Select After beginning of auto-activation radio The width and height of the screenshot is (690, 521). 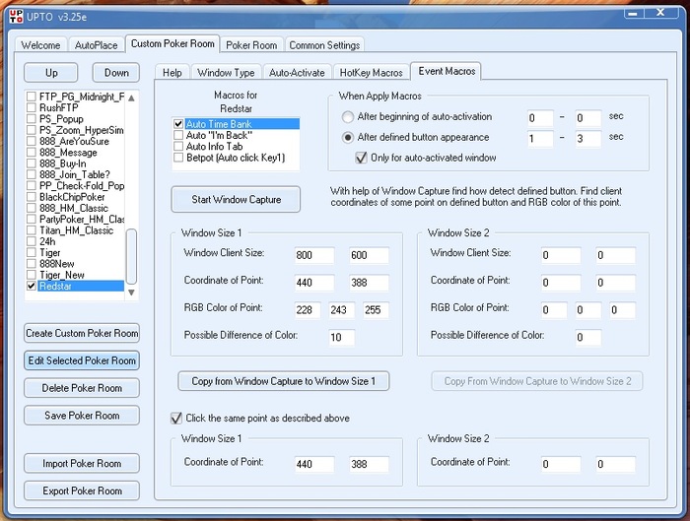348,117
